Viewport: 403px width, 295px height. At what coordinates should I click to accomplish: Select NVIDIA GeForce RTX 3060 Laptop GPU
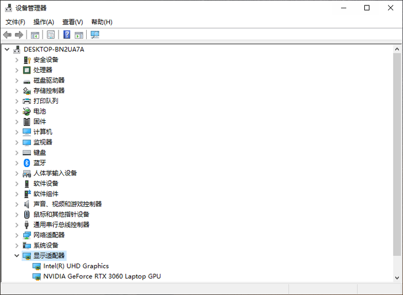(102, 276)
